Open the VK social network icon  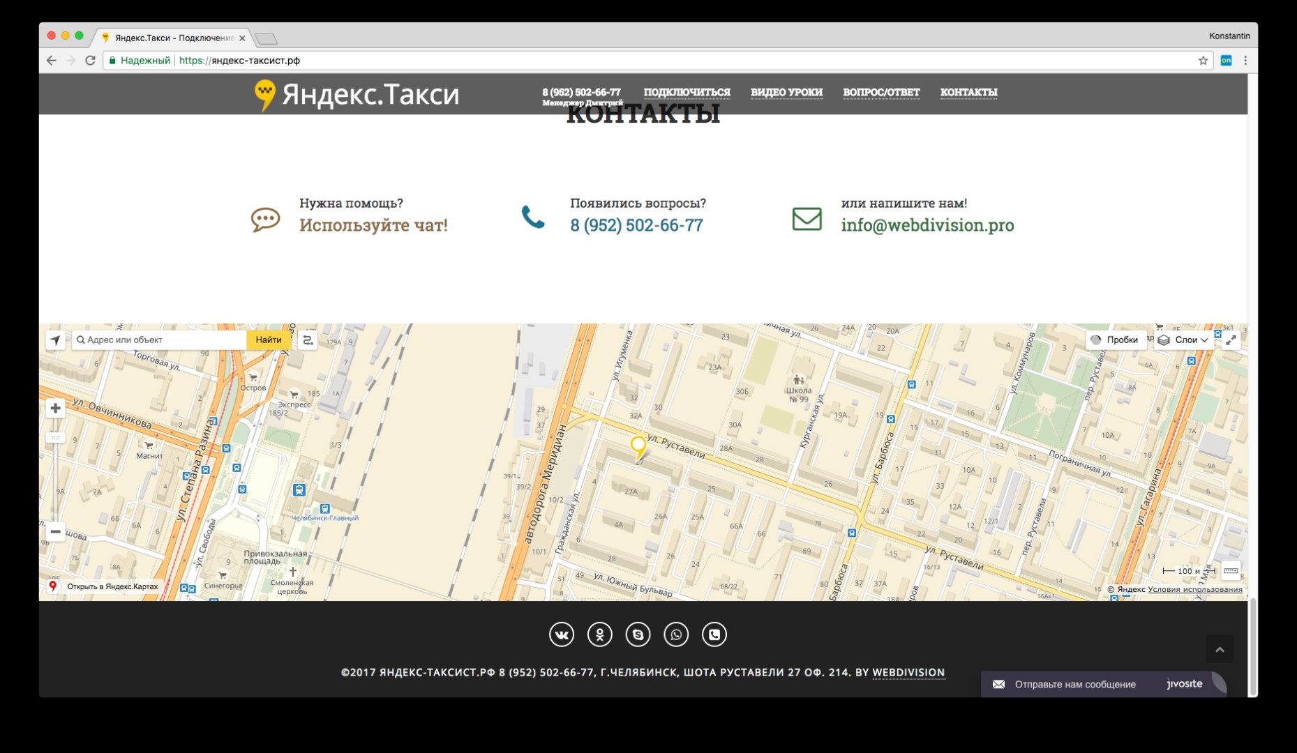tap(562, 634)
